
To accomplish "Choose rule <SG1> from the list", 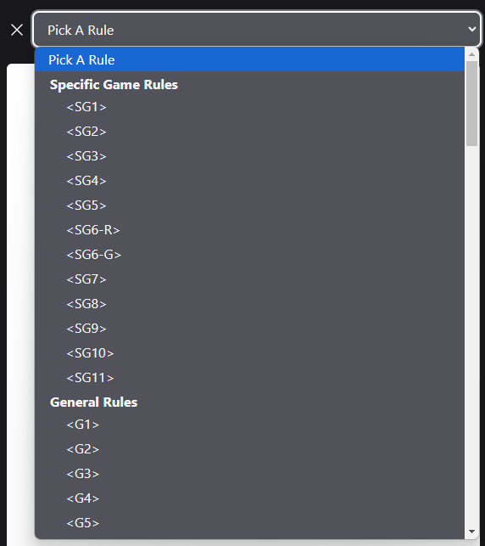I will point(249,107).
